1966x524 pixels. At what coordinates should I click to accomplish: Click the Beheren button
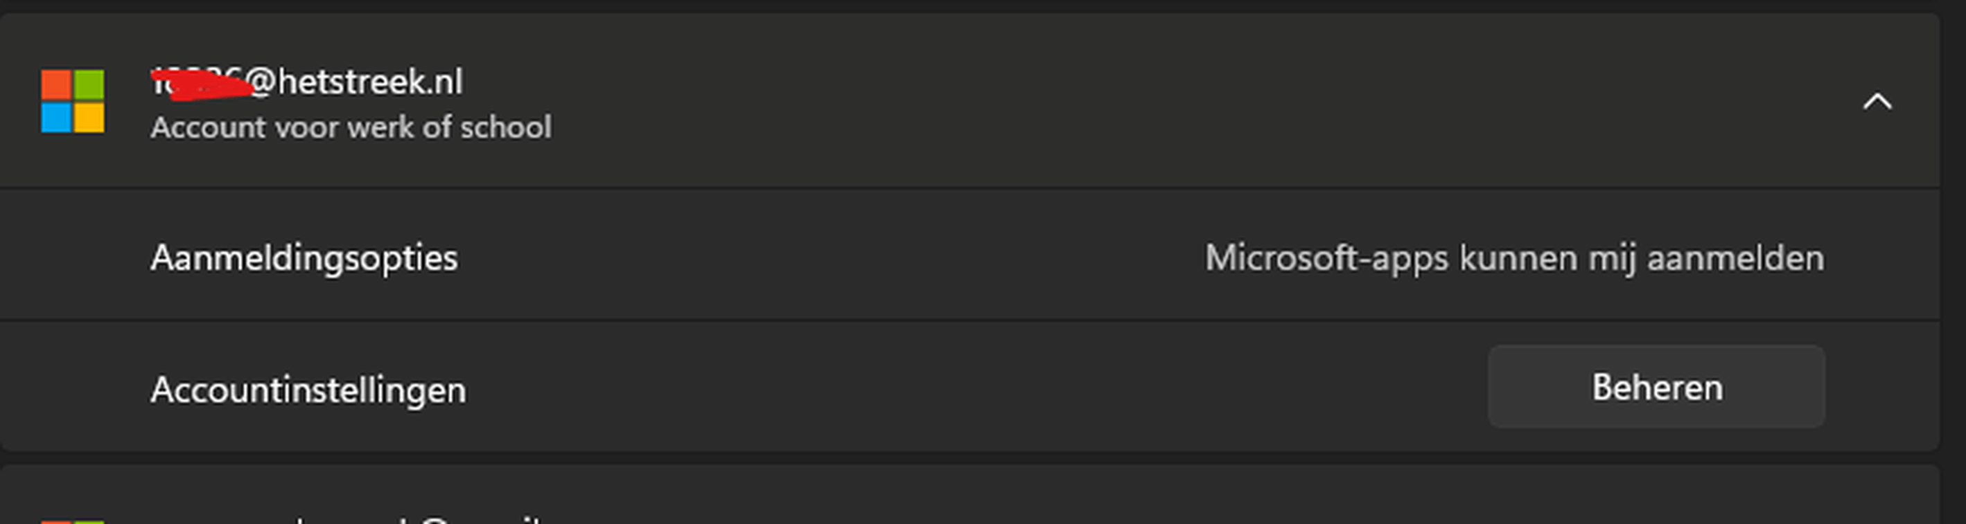tap(1656, 387)
